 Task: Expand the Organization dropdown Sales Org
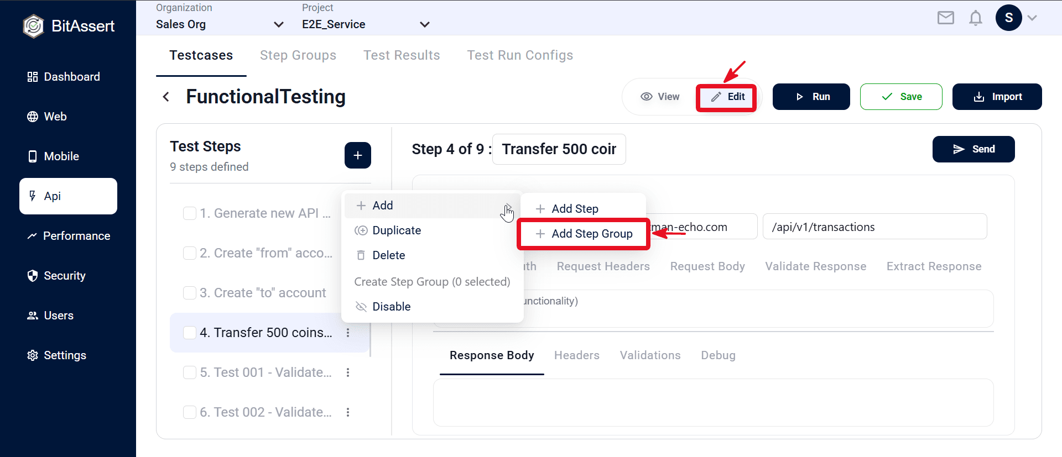(x=220, y=24)
